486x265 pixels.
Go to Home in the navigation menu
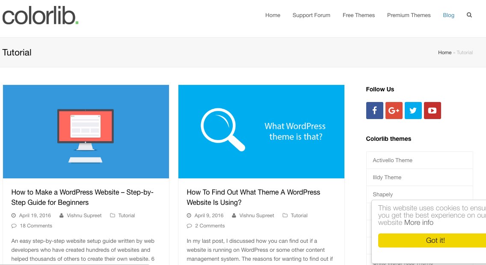(273, 15)
